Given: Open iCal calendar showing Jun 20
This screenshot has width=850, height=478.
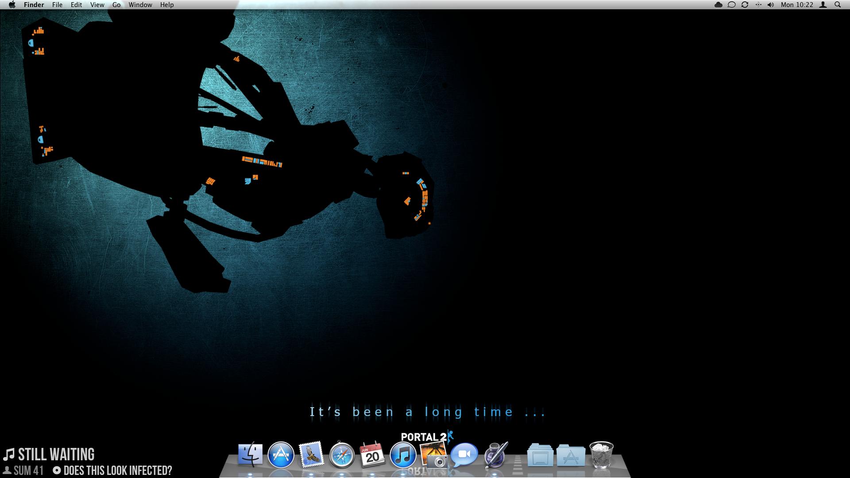Looking at the screenshot, I should pyautogui.click(x=372, y=455).
